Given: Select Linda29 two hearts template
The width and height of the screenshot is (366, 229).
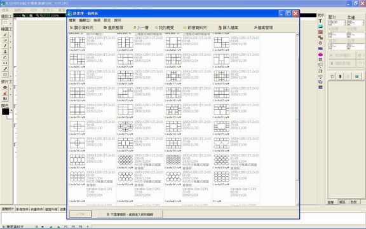Looking at the screenshot, I should [221, 143].
